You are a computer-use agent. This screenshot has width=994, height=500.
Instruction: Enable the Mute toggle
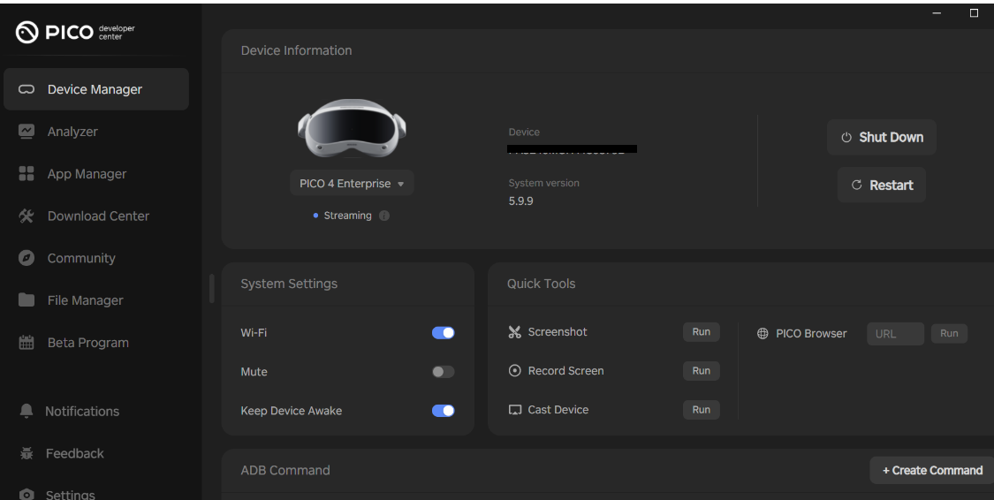click(x=443, y=372)
